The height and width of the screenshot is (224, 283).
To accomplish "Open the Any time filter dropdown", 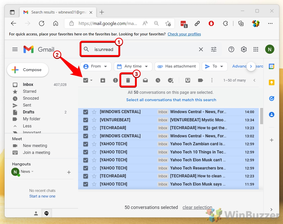I will (x=133, y=66).
